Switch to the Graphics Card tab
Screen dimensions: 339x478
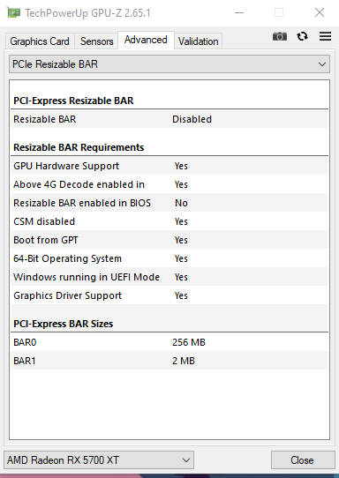point(40,41)
